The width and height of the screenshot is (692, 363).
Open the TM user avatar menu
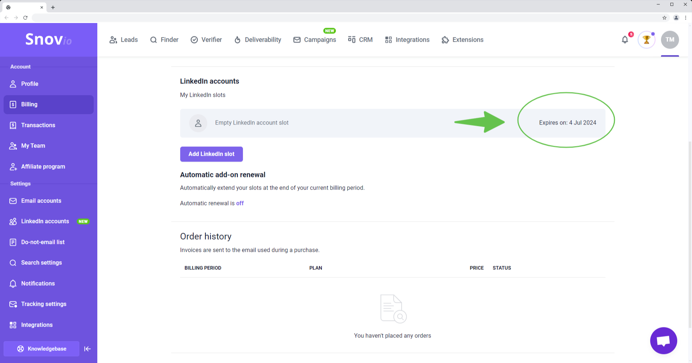(x=670, y=40)
